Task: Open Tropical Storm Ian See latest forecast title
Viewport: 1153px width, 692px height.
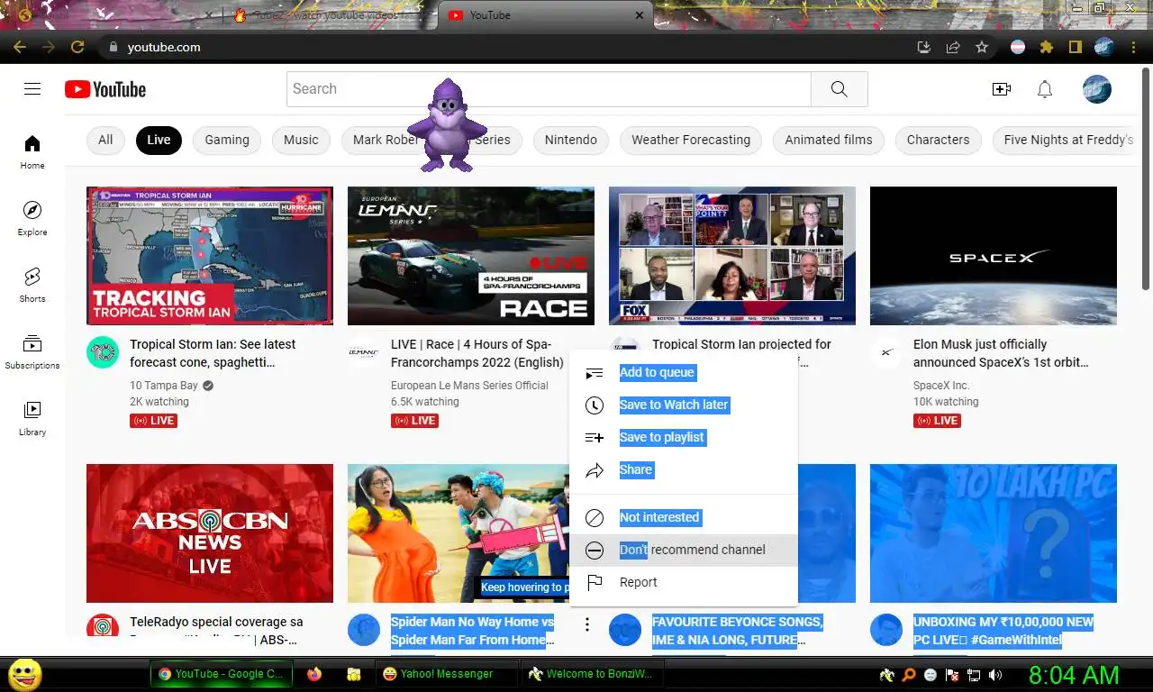Action: coord(213,353)
